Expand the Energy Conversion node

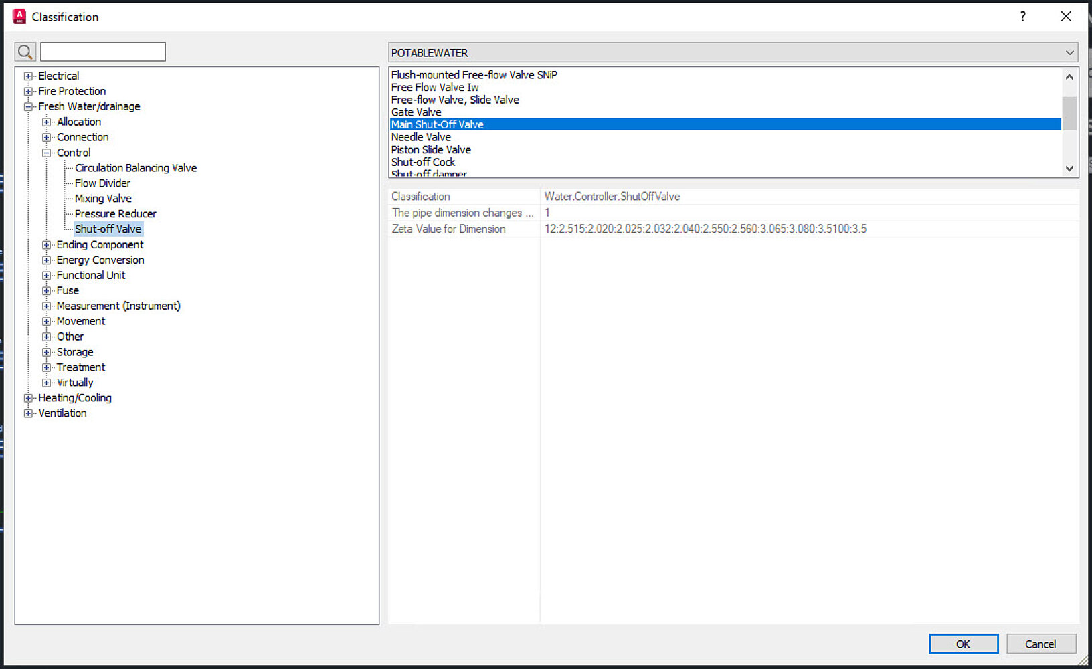click(x=46, y=260)
